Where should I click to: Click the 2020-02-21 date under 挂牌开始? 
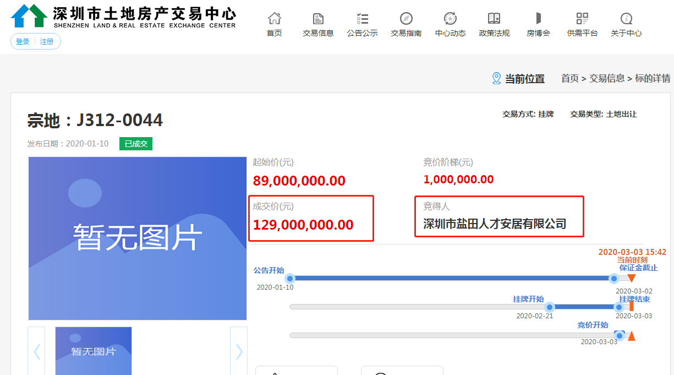535,316
